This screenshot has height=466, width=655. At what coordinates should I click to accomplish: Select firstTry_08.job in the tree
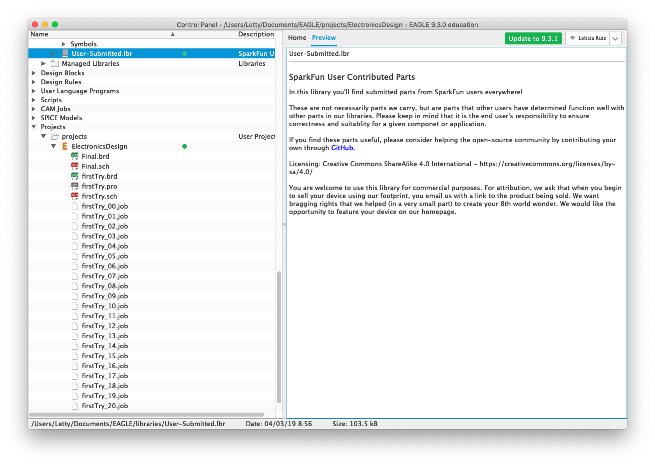105,286
